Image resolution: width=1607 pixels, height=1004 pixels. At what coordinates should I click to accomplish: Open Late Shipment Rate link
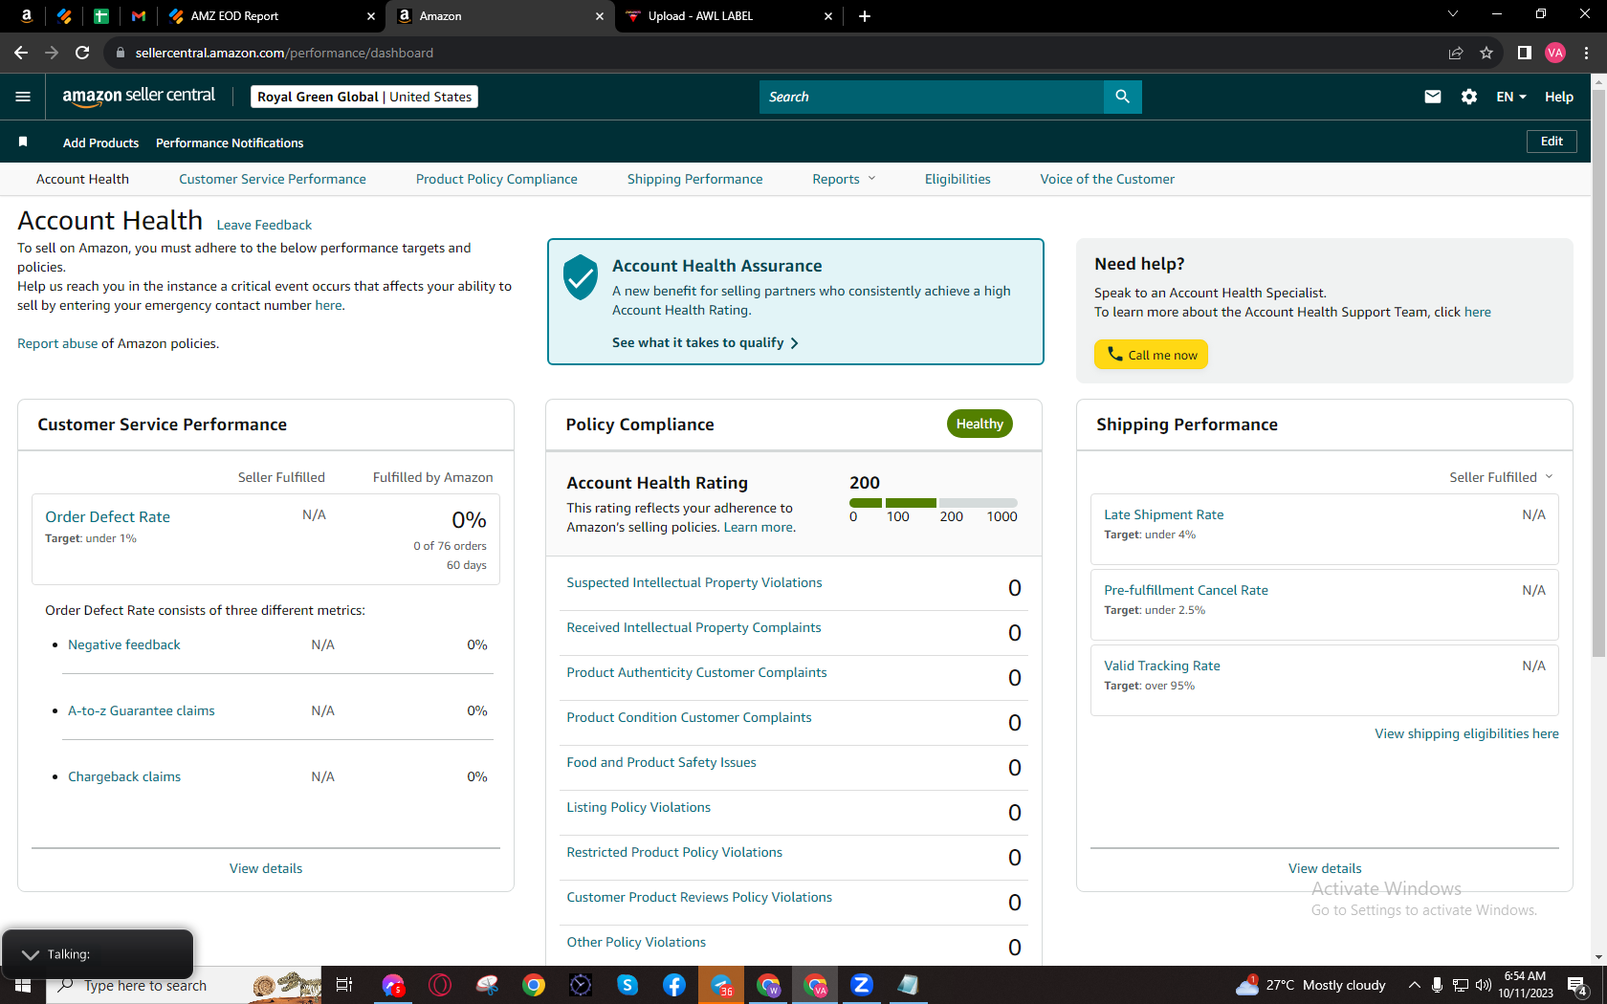point(1164,514)
